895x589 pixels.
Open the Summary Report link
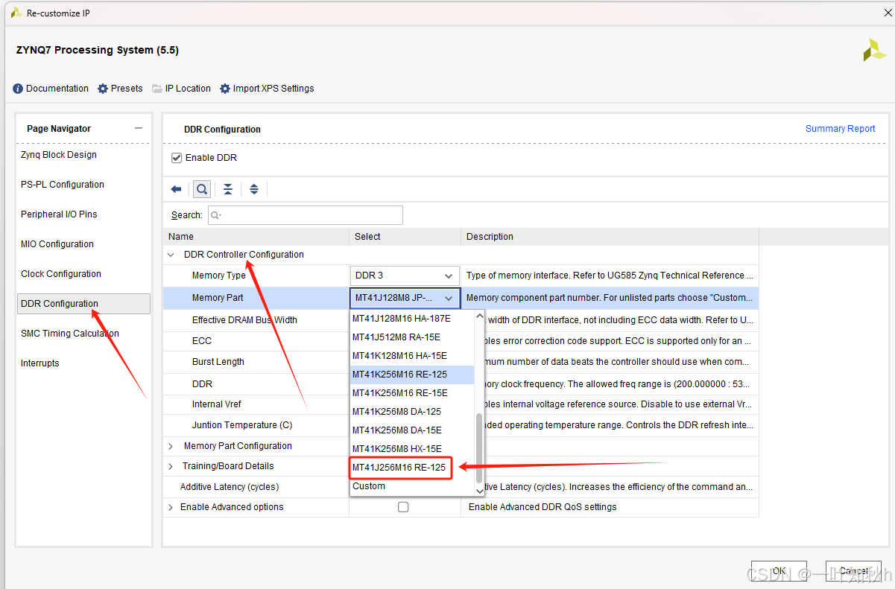pos(840,129)
